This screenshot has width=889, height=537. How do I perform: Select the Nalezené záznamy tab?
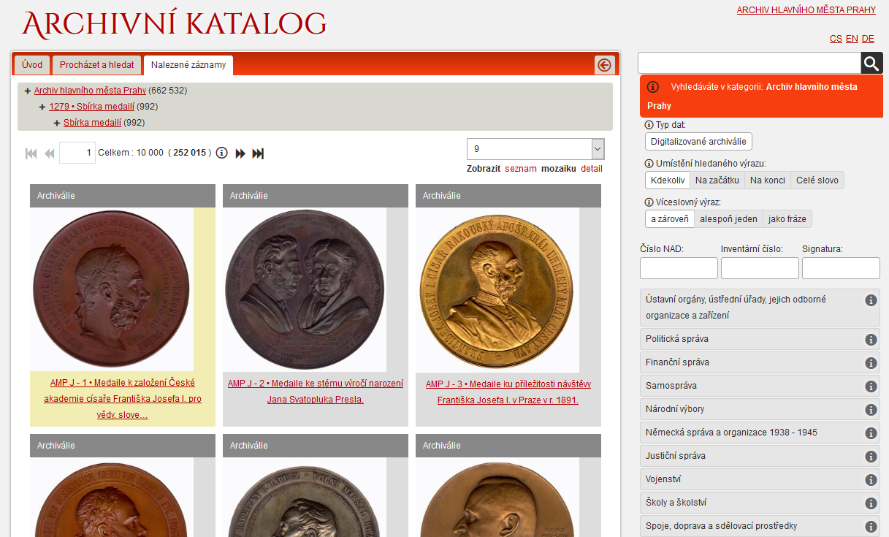pyautogui.click(x=188, y=65)
